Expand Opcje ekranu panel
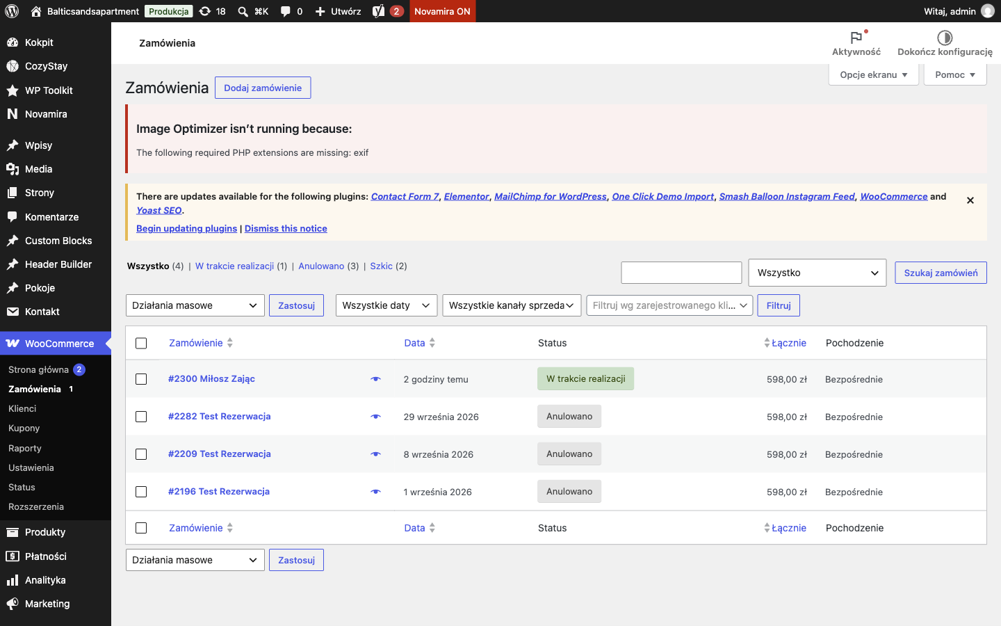 point(874,75)
